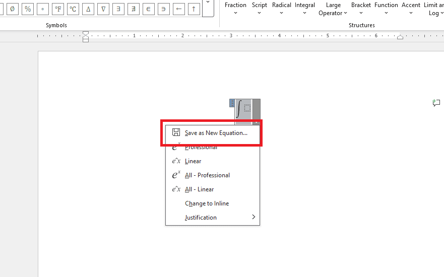Screen dimensions: 444x277
Task: Click the integral sign in the equation
Action: click(x=239, y=109)
